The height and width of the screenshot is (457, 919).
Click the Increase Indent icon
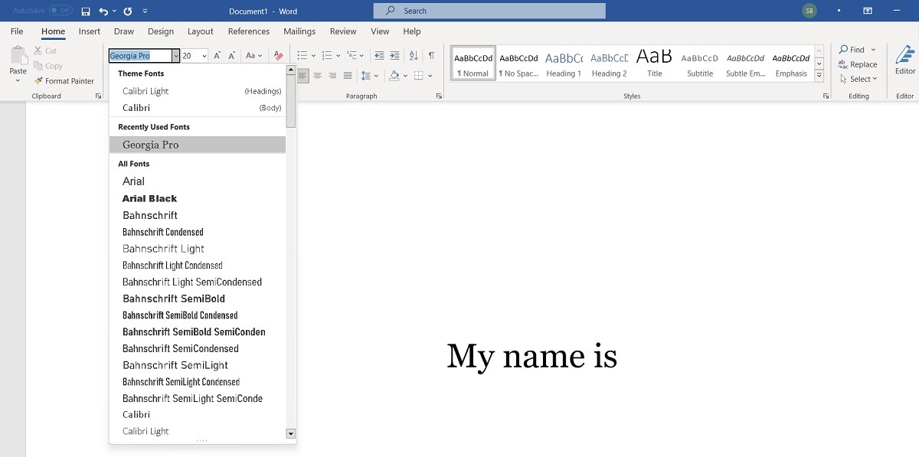394,54
